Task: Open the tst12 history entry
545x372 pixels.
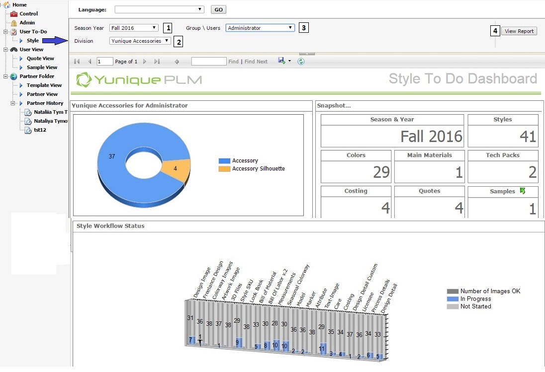Action: [x=40, y=130]
